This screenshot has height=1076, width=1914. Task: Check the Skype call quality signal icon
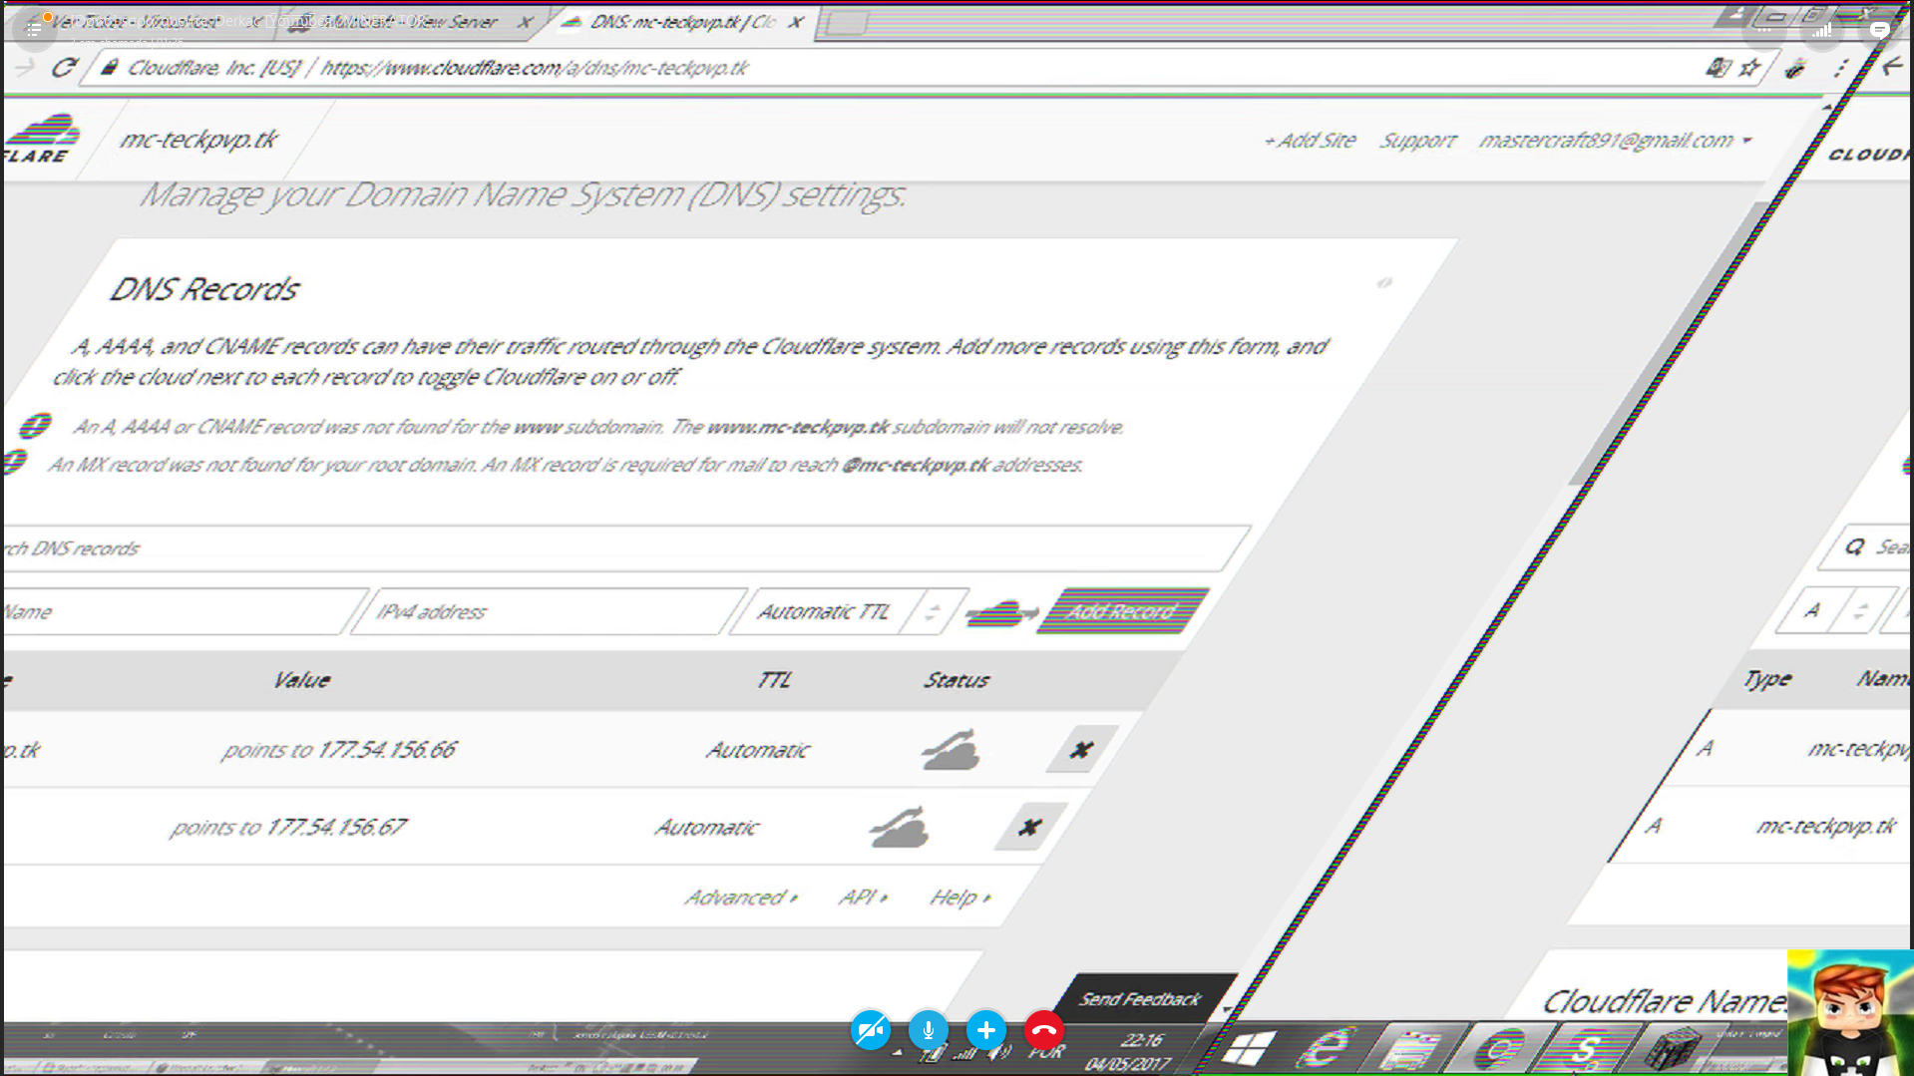point(1822,30)
